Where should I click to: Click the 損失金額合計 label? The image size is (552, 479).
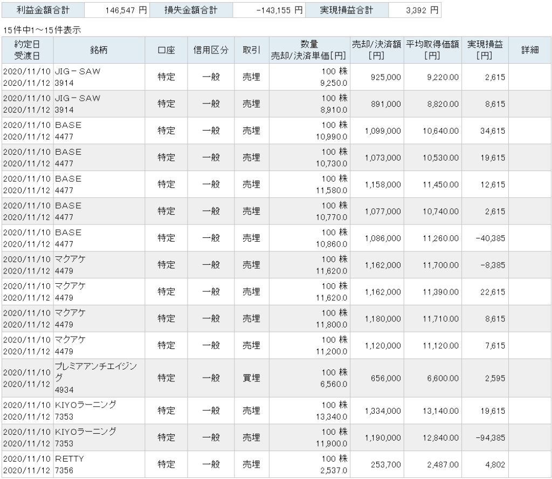pos(191,10)
